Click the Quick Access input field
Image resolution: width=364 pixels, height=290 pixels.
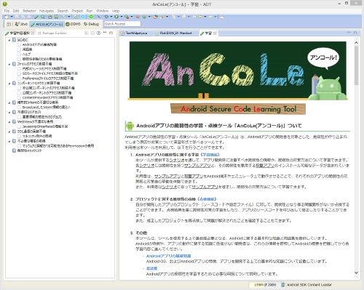[122, 24]
